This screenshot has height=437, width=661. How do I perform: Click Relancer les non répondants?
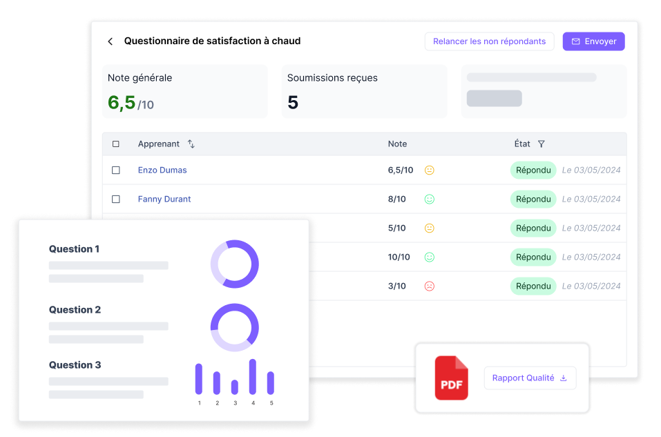pyautogui.click(x=489, y=41)
